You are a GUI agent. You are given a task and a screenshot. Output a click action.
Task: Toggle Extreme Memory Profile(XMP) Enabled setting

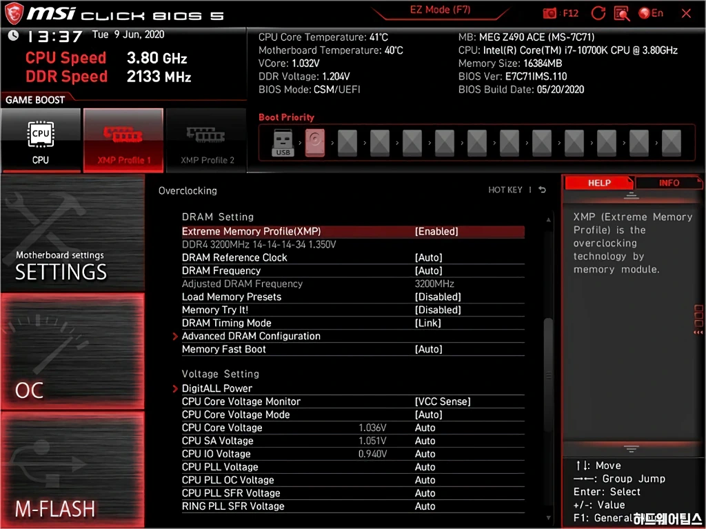(436, 232)
